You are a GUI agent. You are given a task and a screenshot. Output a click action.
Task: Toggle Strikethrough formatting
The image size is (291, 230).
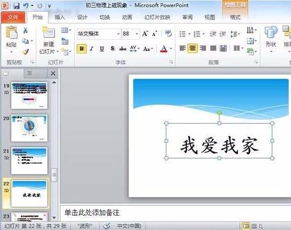(x=123, y=48)
